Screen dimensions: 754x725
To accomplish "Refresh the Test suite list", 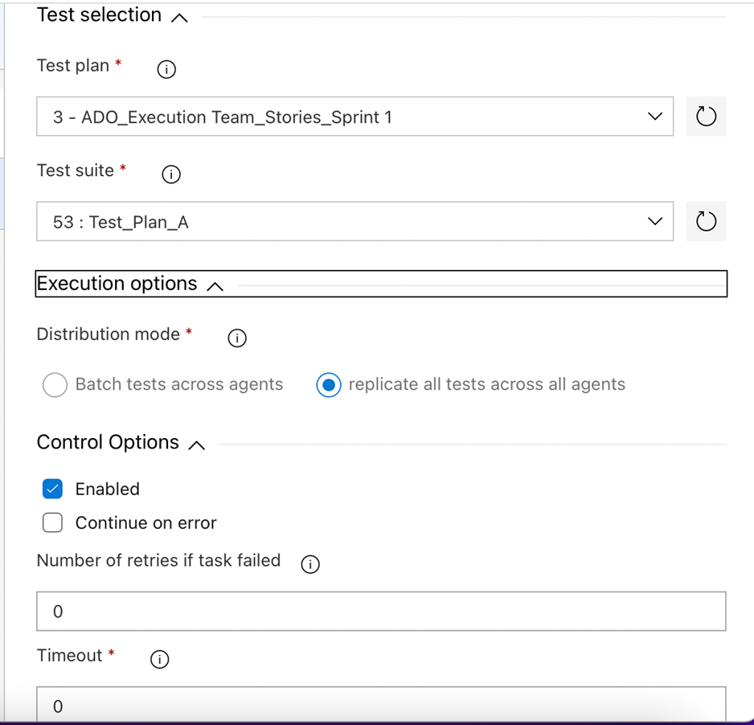I will (706, 222).
